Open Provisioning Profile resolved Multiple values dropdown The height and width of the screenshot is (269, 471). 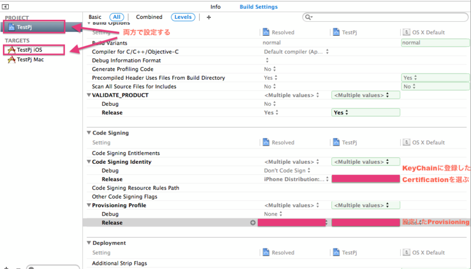point(291,205)
